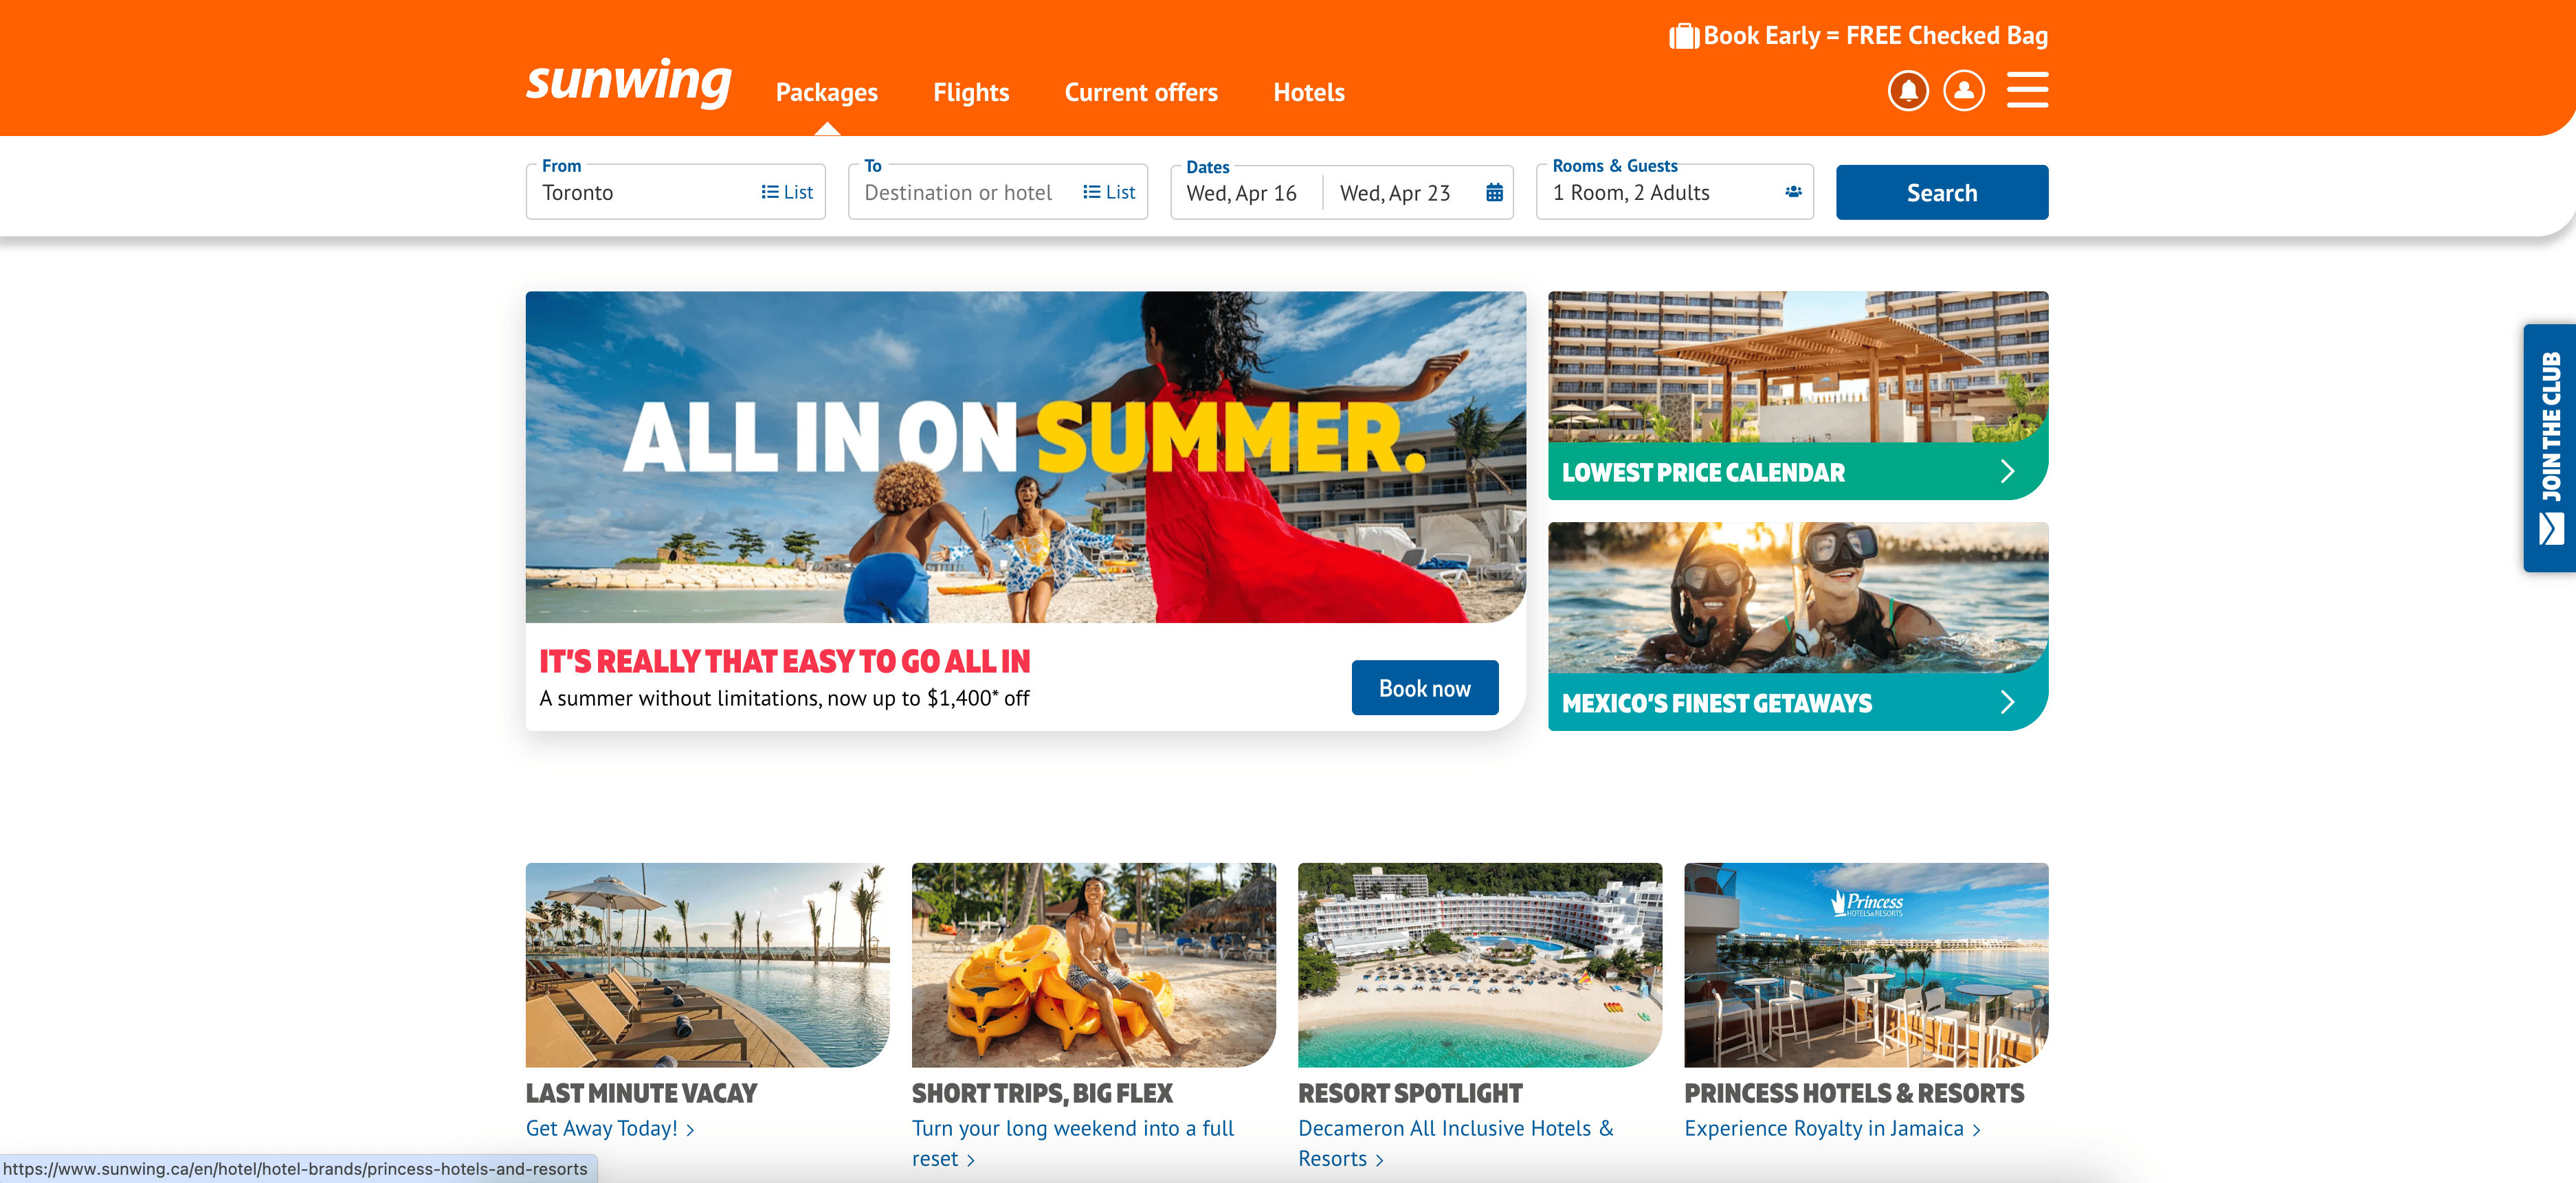Screen dimensions: 2576x1183
Task: Open the Join The Club side tab
Action: click(2549, 448)
